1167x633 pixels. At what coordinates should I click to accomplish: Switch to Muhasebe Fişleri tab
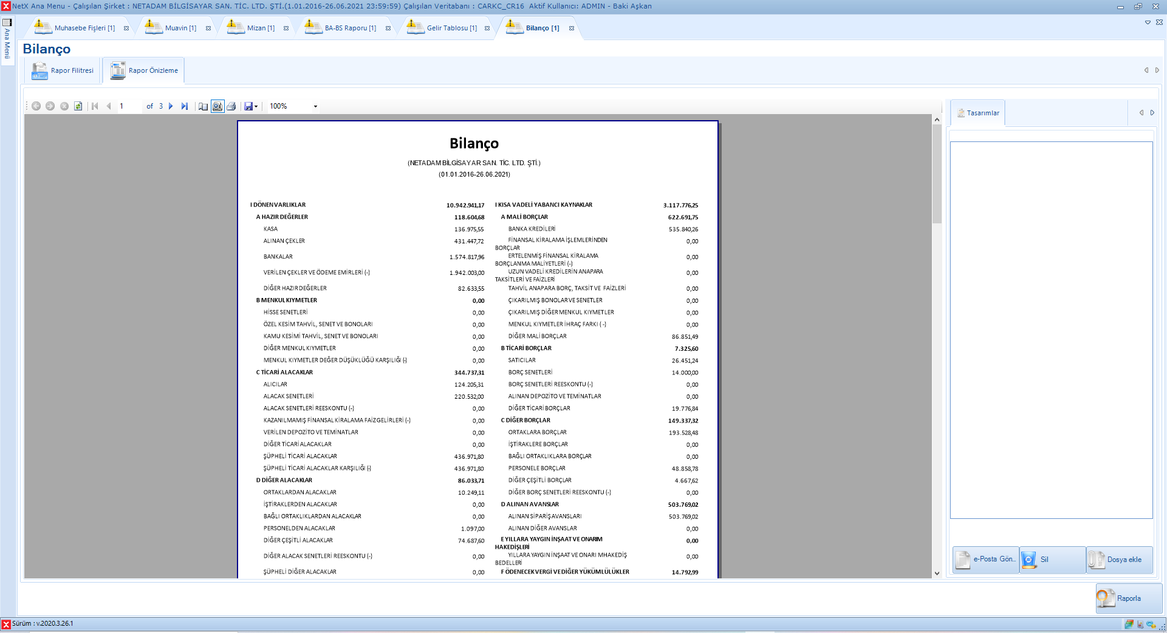(84, 28)
